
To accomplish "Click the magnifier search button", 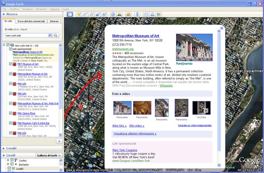I will [56, 35].
